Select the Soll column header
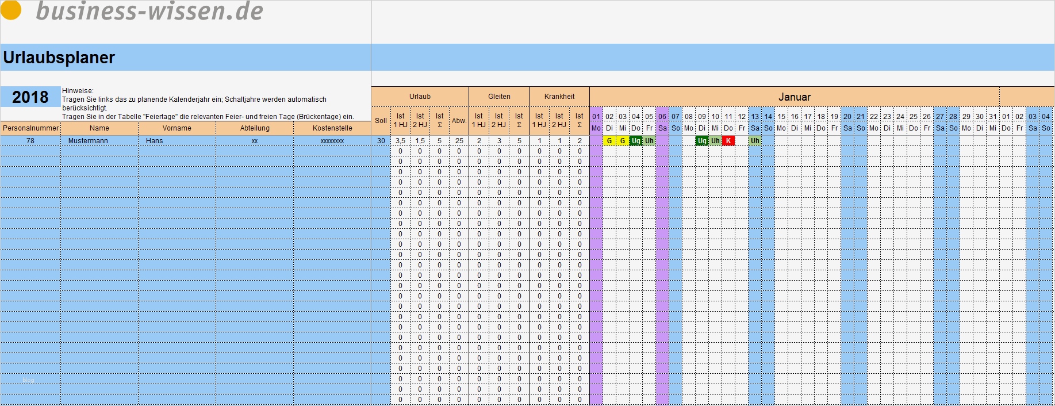Screen dimensions: 1055x406 coord(381,121)
